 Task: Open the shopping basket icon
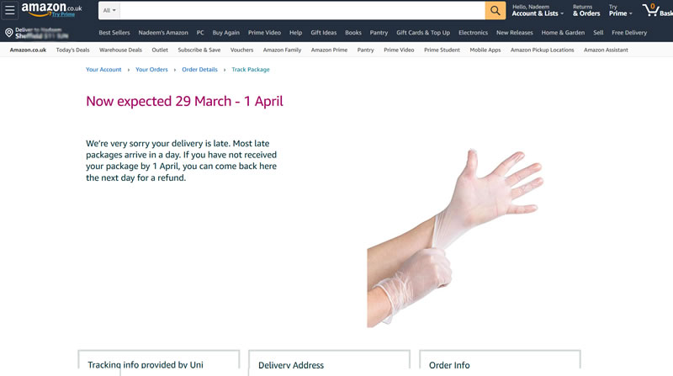(651, 10)
